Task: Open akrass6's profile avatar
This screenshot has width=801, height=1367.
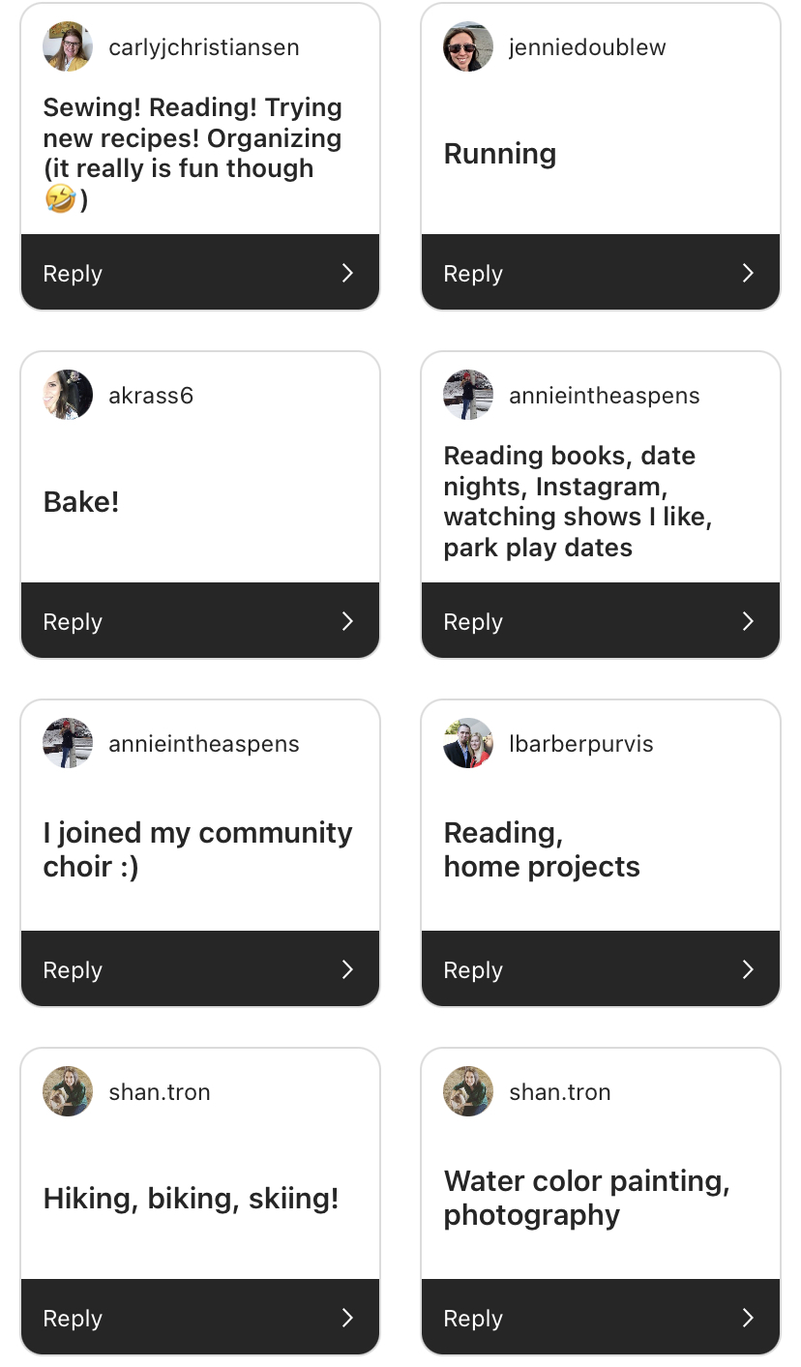Action: coord(68,395)
